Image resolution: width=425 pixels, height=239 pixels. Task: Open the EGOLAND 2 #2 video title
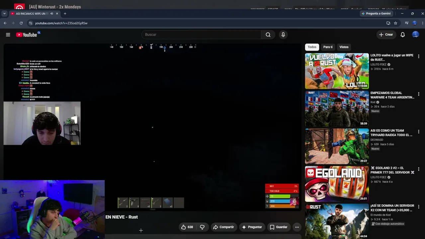[392, 170]
